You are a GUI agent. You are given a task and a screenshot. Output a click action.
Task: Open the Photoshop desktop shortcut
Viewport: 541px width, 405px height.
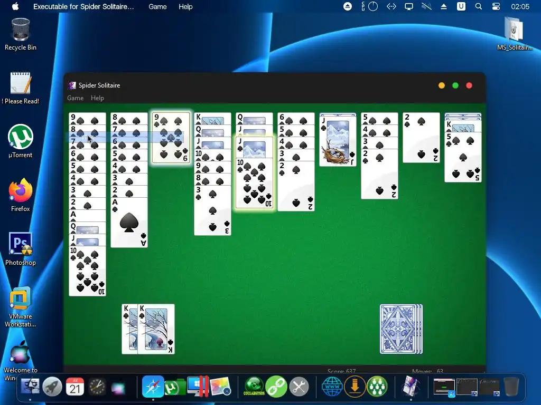tap(21, 249)
